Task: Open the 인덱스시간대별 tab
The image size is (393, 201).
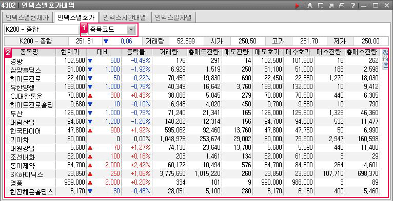Action: tap(124, 17)
